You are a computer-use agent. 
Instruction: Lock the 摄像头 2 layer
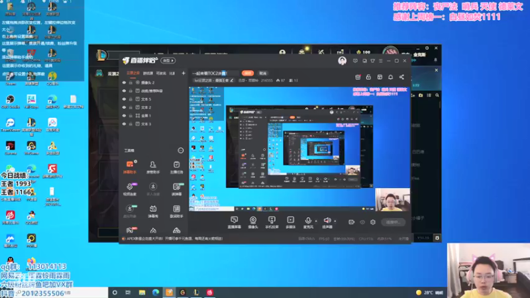pos(131,82)
